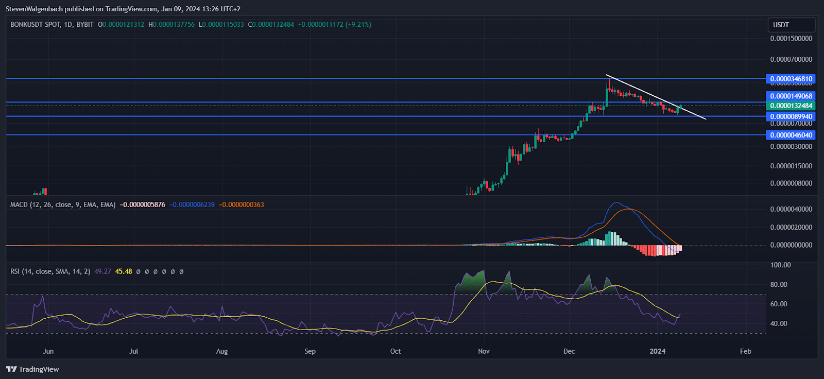The width and height of the screenshot is (824, 379).
Task: Select the 0.0000089940 support price label
Action: click(x=791, y=116)
